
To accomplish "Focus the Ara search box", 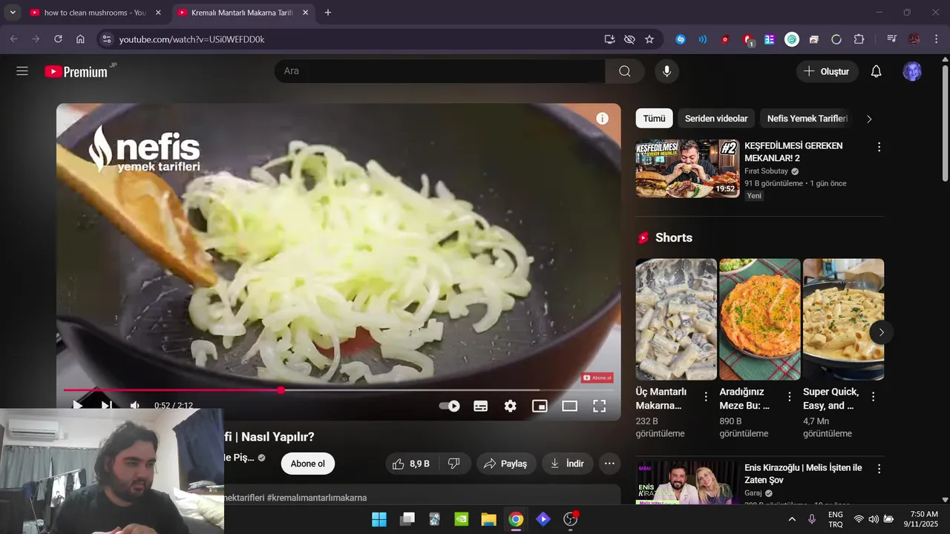I will 439,71.
